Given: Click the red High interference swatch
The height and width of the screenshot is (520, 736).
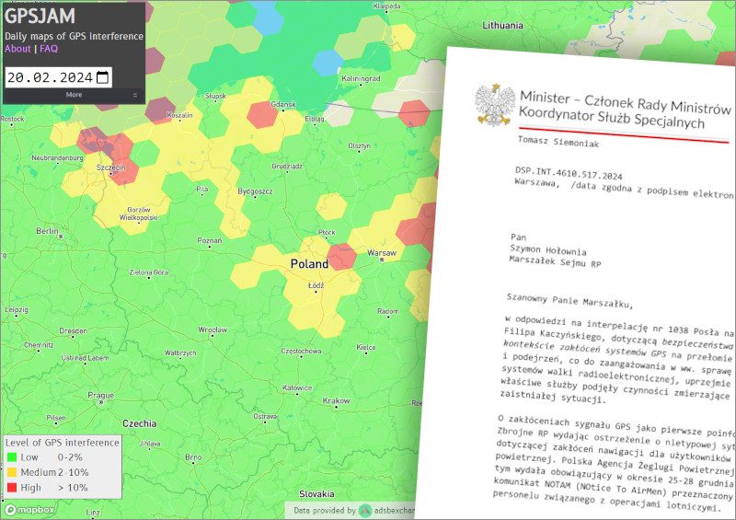Looking at the screenshot, I should [x=12, y=488].
